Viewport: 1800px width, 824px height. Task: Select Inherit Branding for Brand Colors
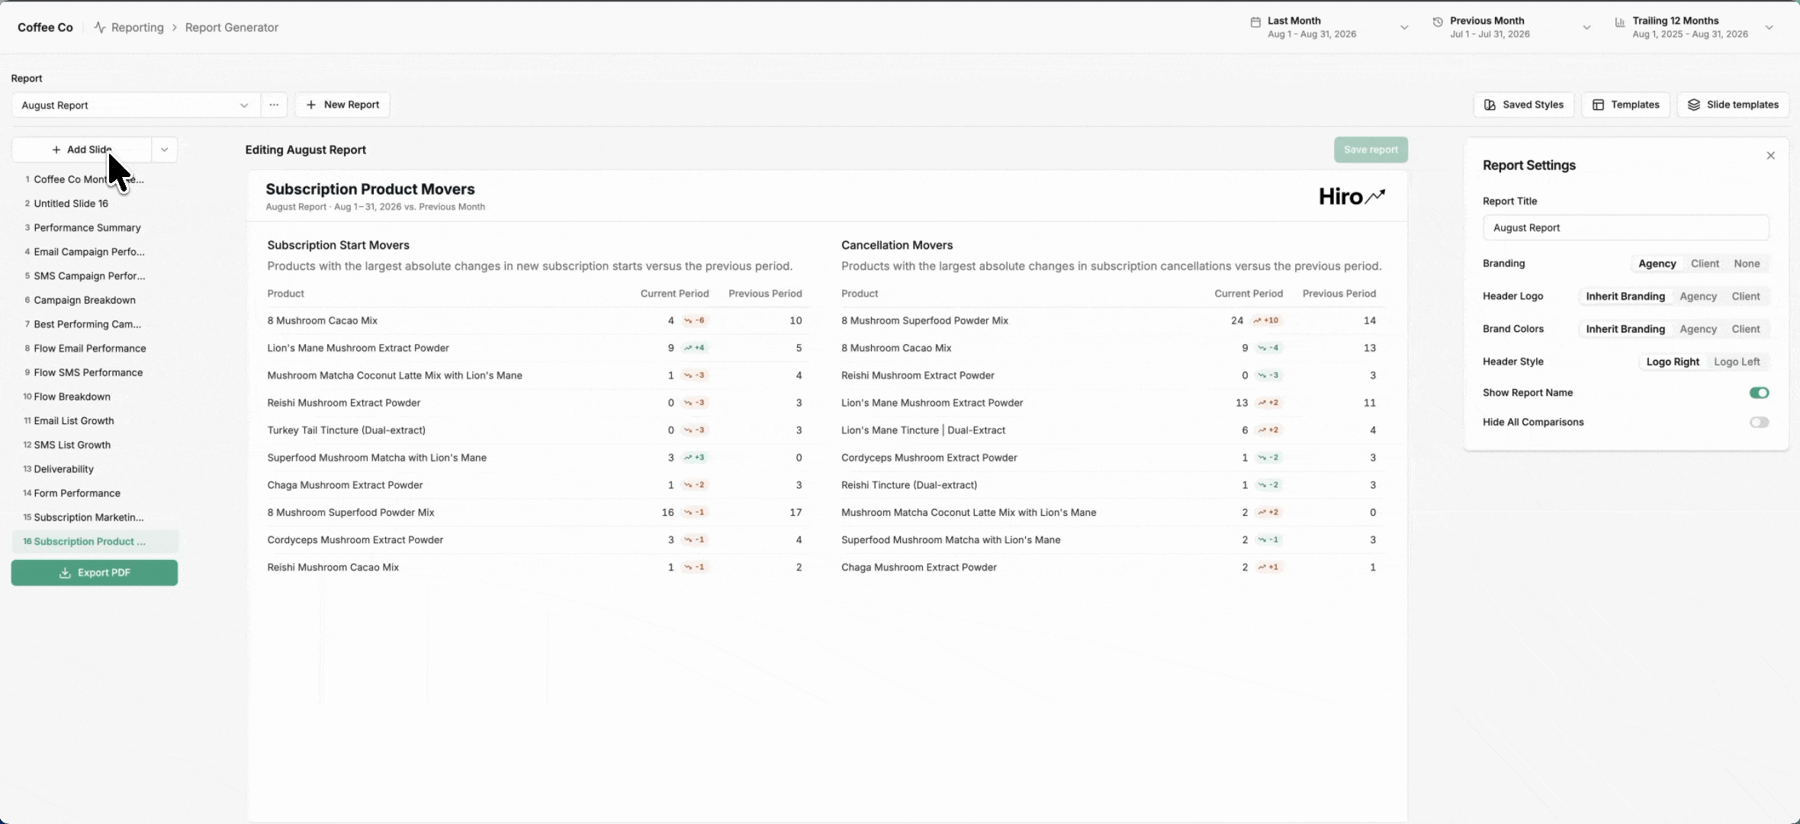tap(1625, 330)
